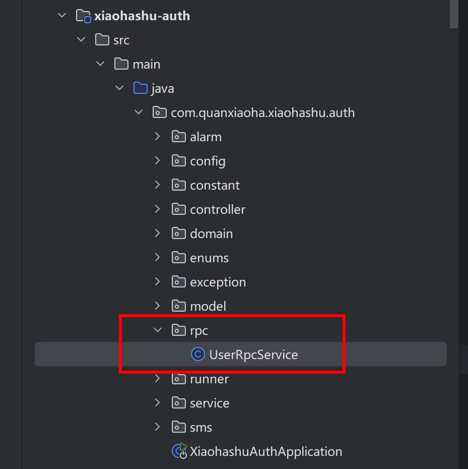The width and height of the screenshot is (468, 469).
Task: Select the UserRpcService file
Action: (253, 355)
